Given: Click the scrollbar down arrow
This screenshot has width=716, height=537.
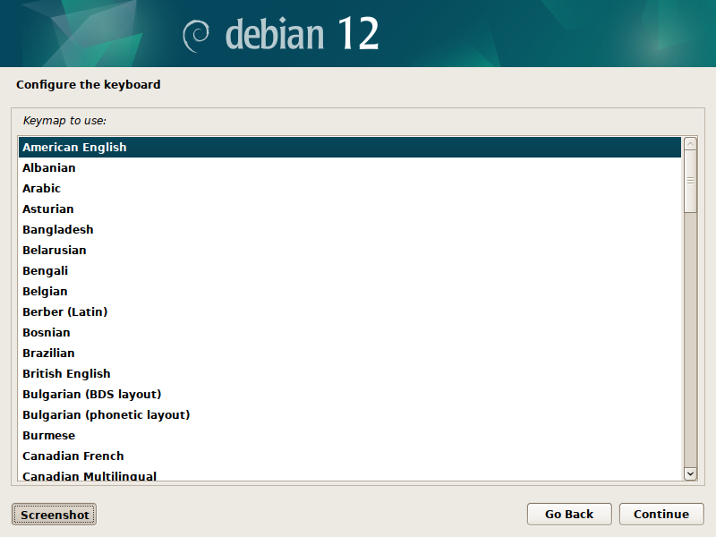Looking at the screenshot, I should (x=690, y=474).
